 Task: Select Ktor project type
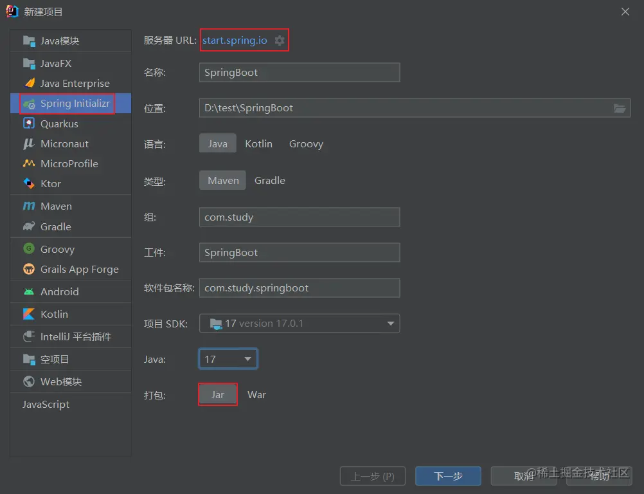click(71, 183)
